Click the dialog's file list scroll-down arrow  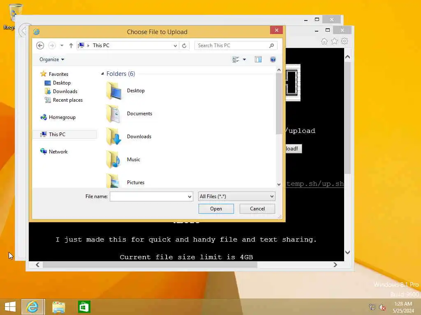279,184
